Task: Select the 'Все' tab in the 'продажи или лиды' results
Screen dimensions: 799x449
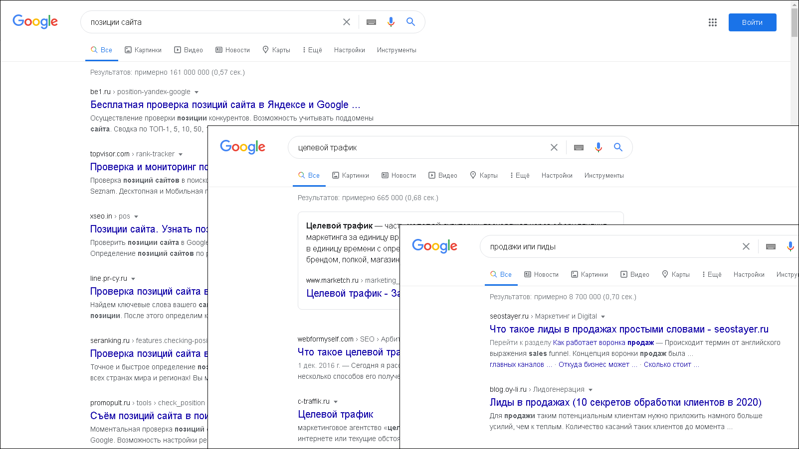Action: pyautogui.click(x=501, y=275)
